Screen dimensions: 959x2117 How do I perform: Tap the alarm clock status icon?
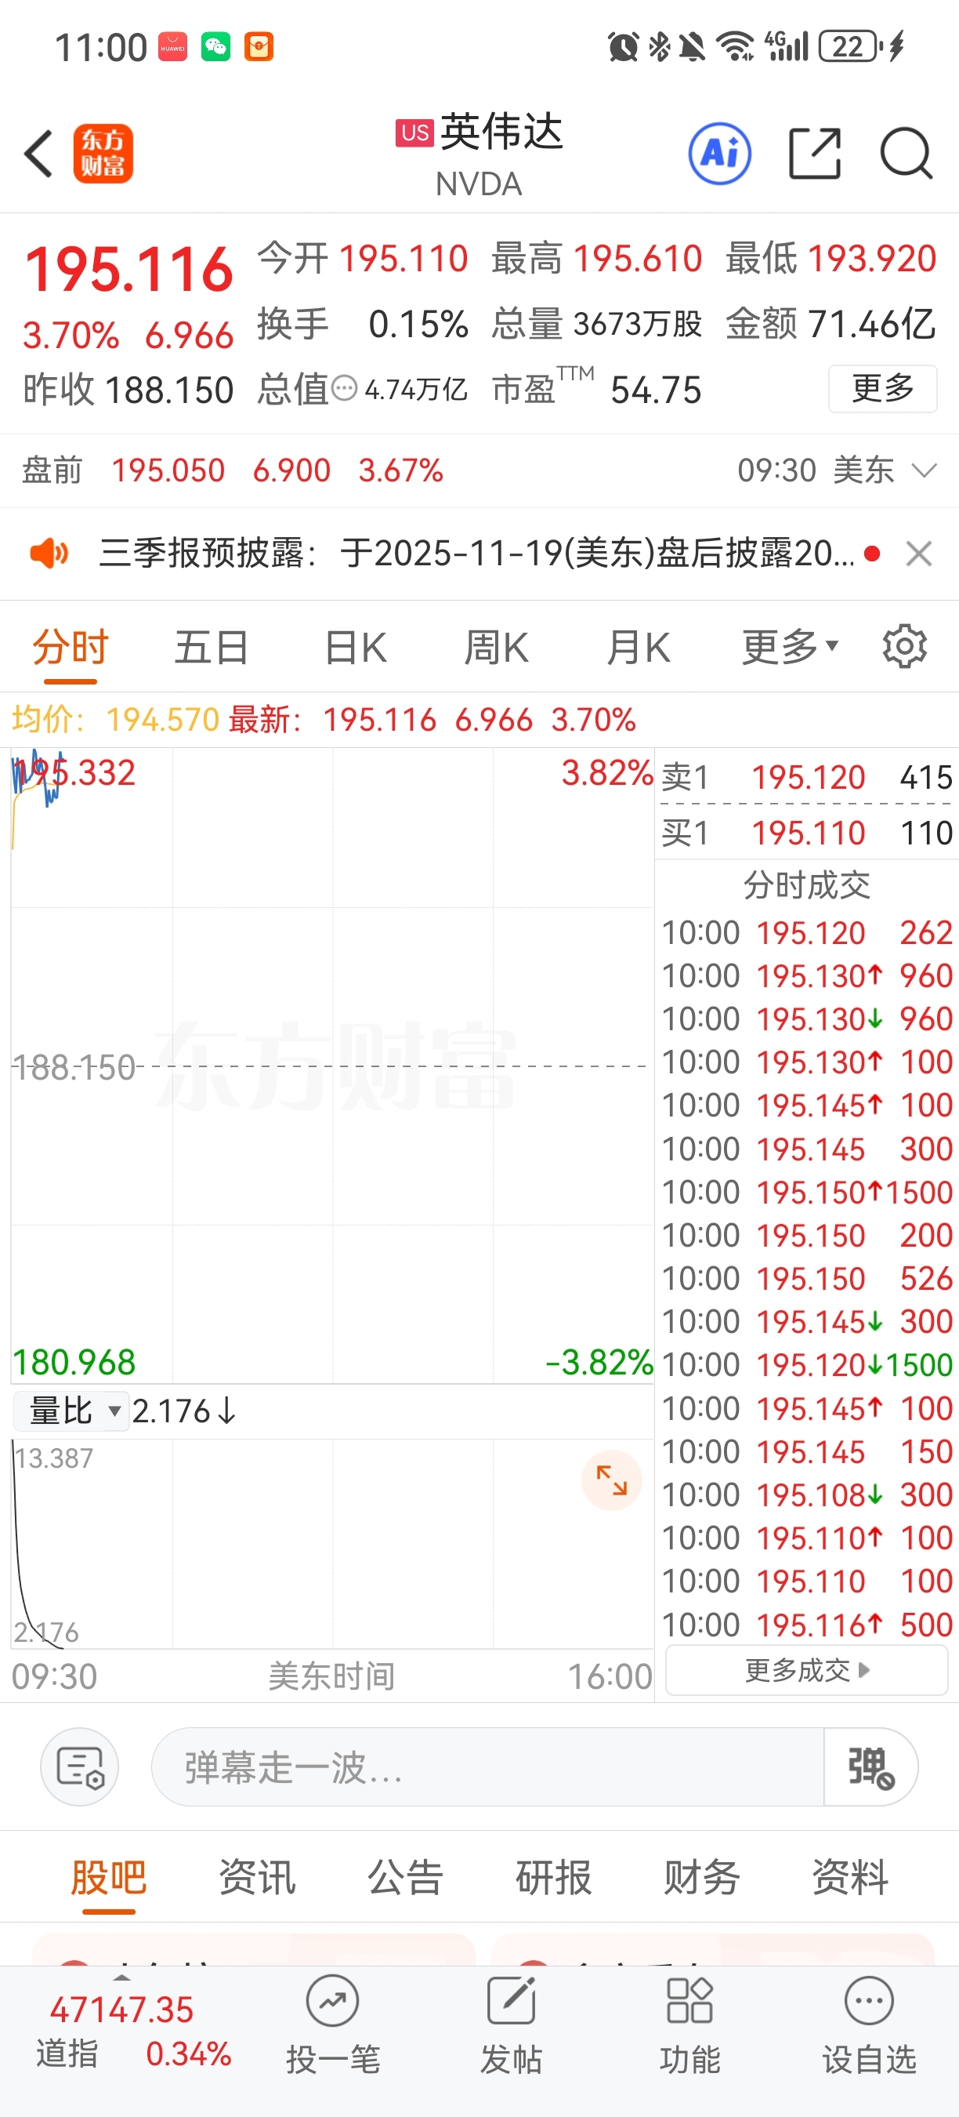[x=623, y=47]
